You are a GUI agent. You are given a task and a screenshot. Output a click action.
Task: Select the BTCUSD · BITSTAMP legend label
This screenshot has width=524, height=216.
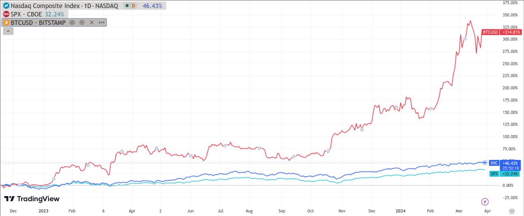coord(38,22)
